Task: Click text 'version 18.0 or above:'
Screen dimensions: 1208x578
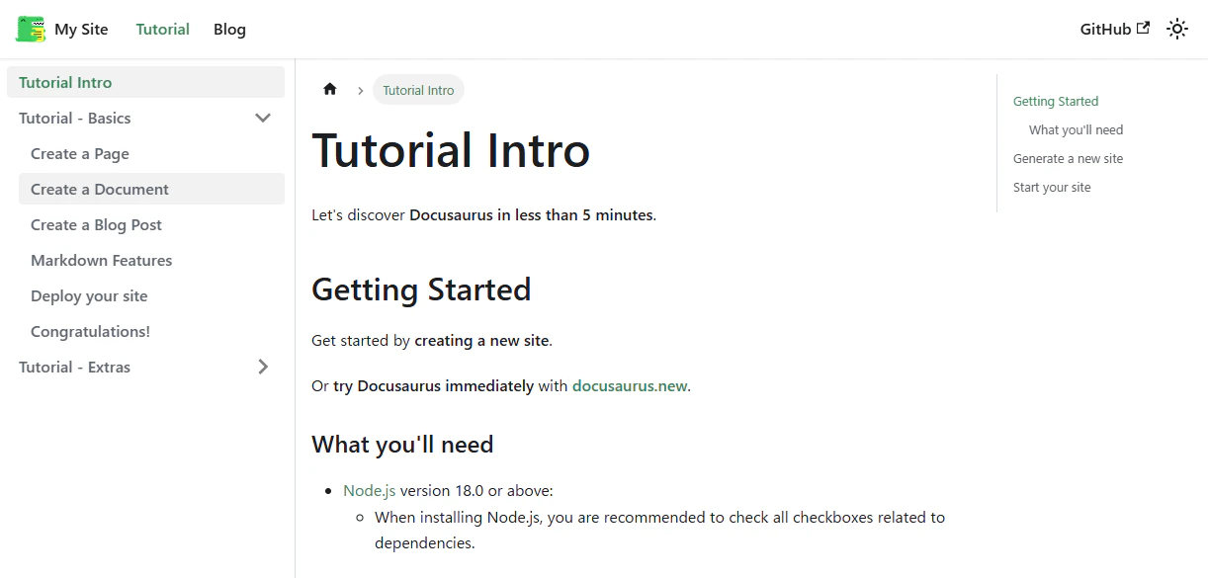Action: [476, 490]
